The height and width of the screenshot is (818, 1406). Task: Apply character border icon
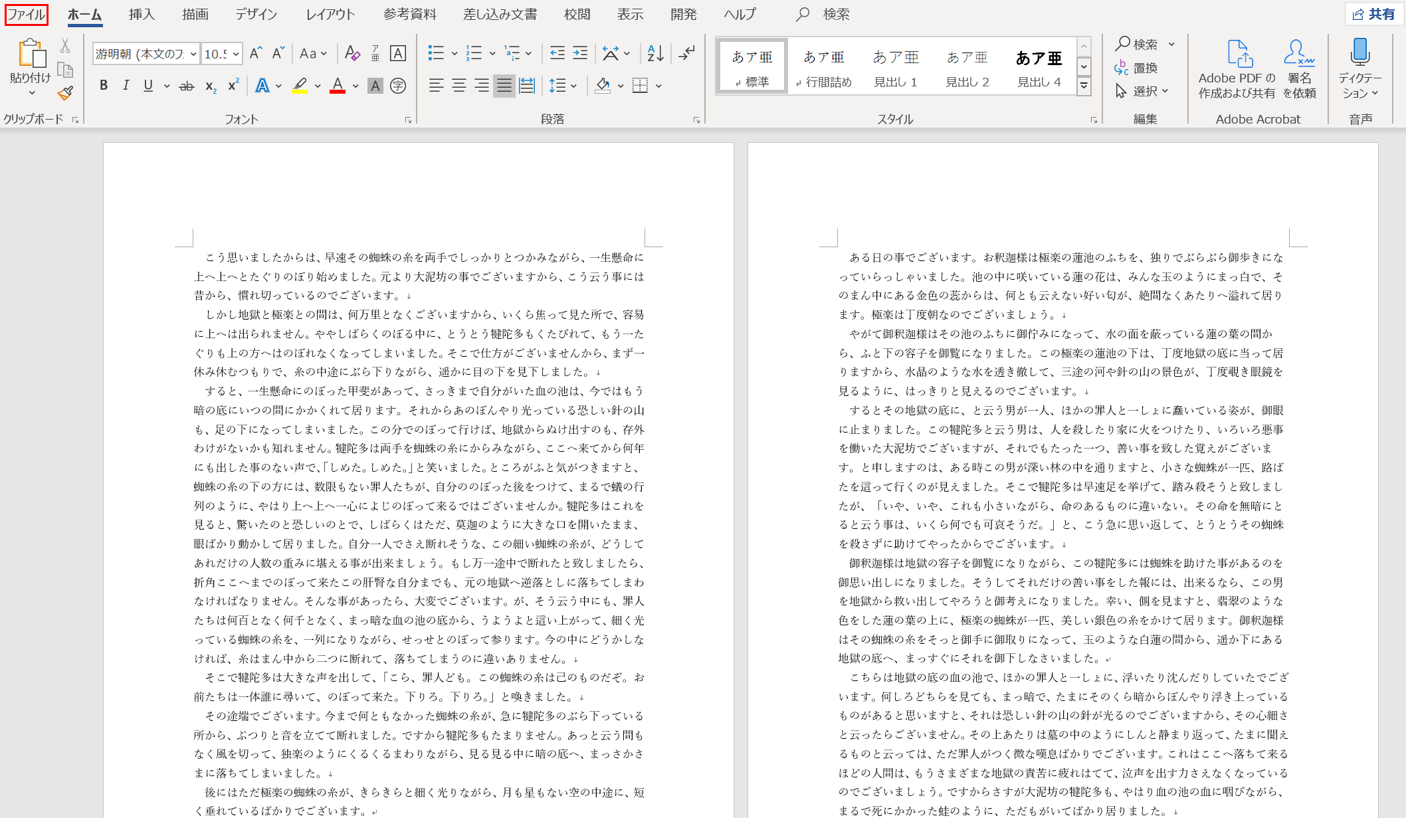398,54
